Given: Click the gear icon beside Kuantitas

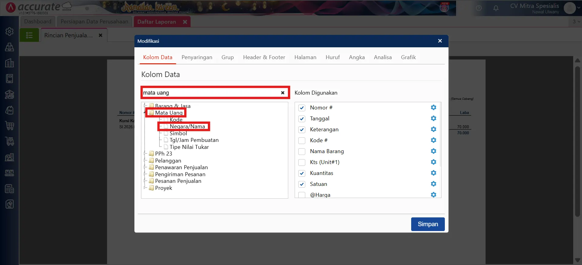Looking at the screenshot, I should click(433, 173).
